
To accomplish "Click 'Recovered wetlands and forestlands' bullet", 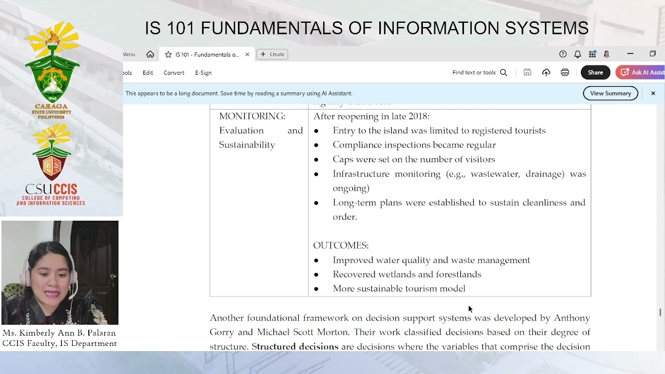I will point(407,274).
